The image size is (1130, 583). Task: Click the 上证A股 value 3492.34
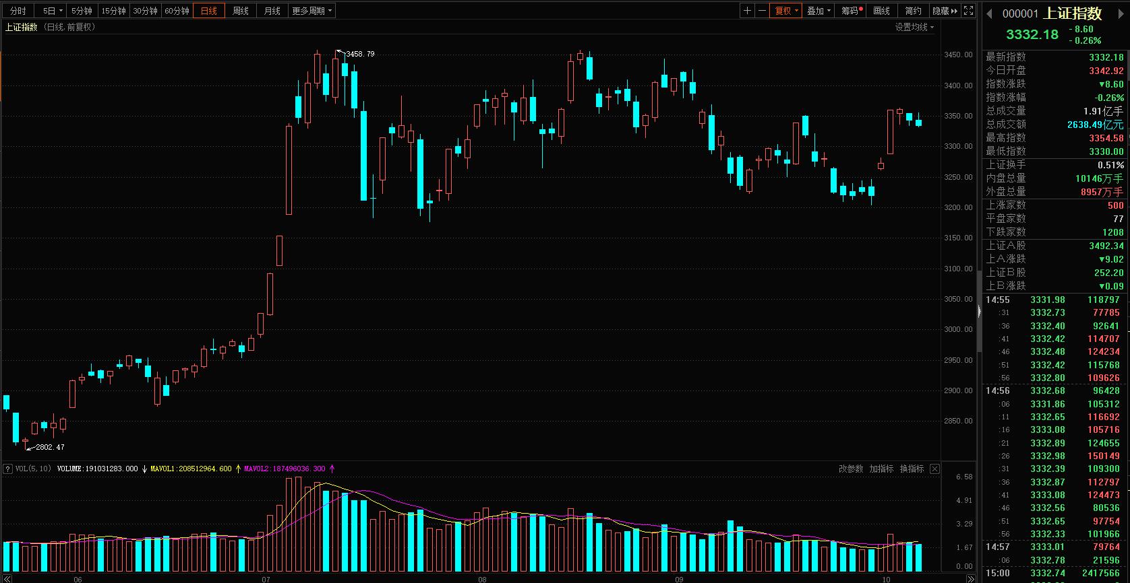pos(1106,246)
